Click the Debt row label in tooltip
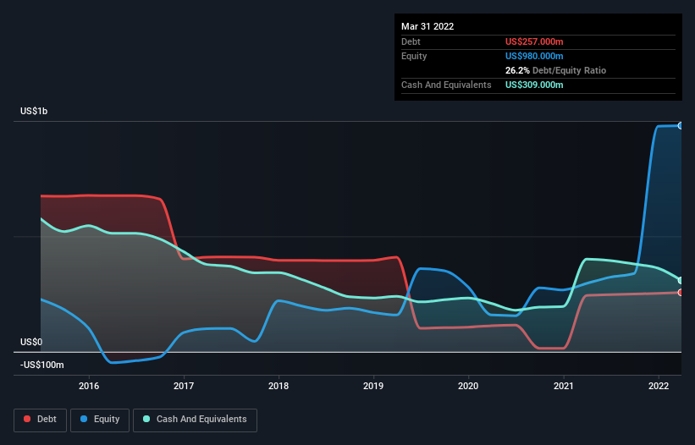 pyautogui.click(x=411, y=41)
